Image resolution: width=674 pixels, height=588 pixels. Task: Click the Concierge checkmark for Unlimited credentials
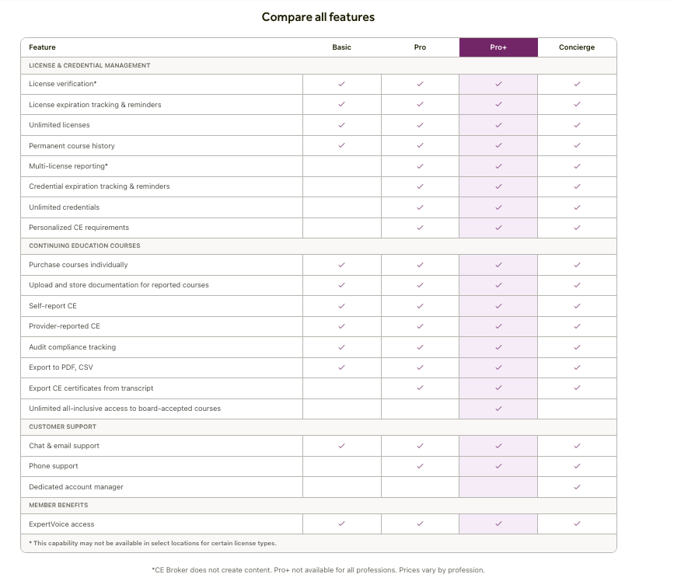pos(577,207)
